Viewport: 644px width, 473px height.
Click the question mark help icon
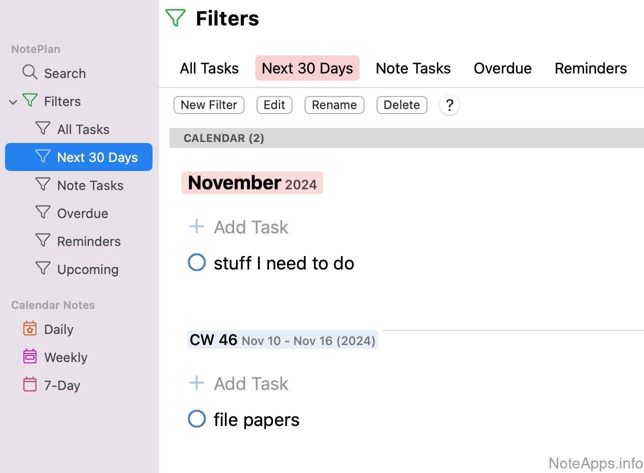[449, 105]
